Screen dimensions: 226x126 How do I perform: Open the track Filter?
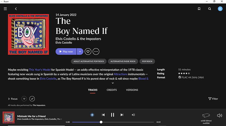[x=213, y=99]
